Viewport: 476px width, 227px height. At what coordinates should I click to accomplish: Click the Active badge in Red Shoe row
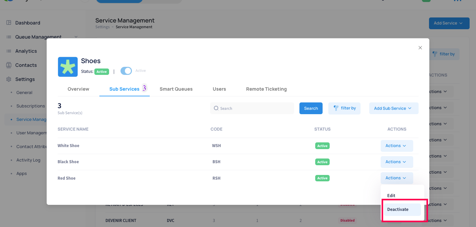click(322, 178)
